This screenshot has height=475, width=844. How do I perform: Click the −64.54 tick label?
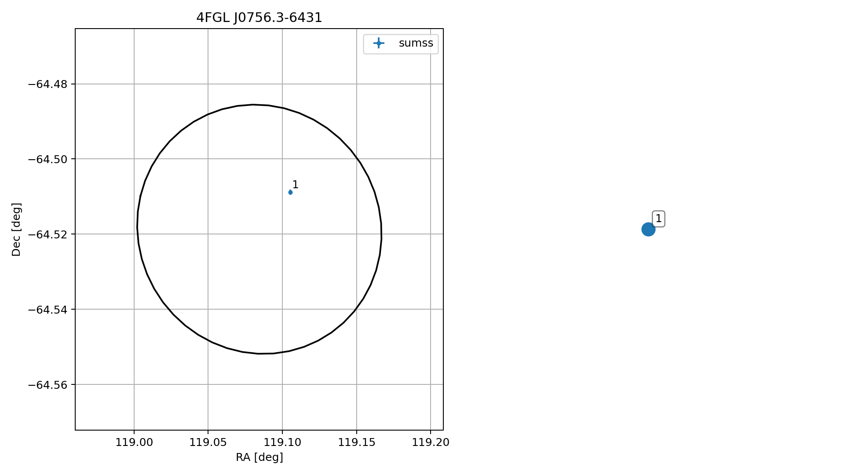[x=48, y=310]
